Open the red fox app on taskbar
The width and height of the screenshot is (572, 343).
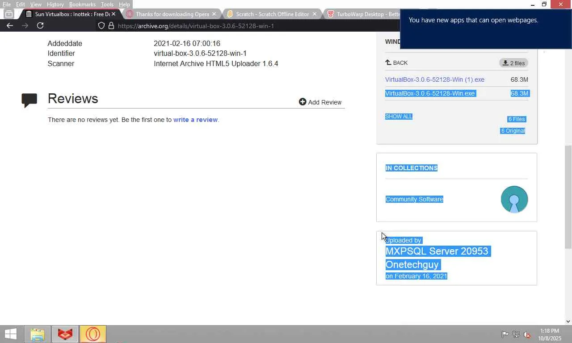[65, 334]
